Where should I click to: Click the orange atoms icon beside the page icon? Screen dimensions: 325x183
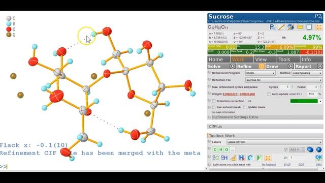pos(319,27)
